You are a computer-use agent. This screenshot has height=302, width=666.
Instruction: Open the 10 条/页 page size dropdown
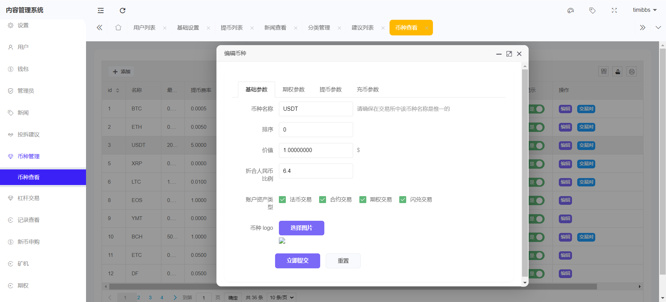pyautogui.click(x=281, y=297)
